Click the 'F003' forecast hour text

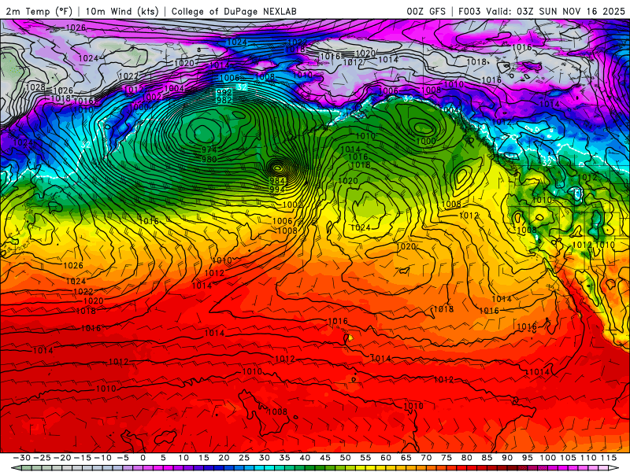470,11
